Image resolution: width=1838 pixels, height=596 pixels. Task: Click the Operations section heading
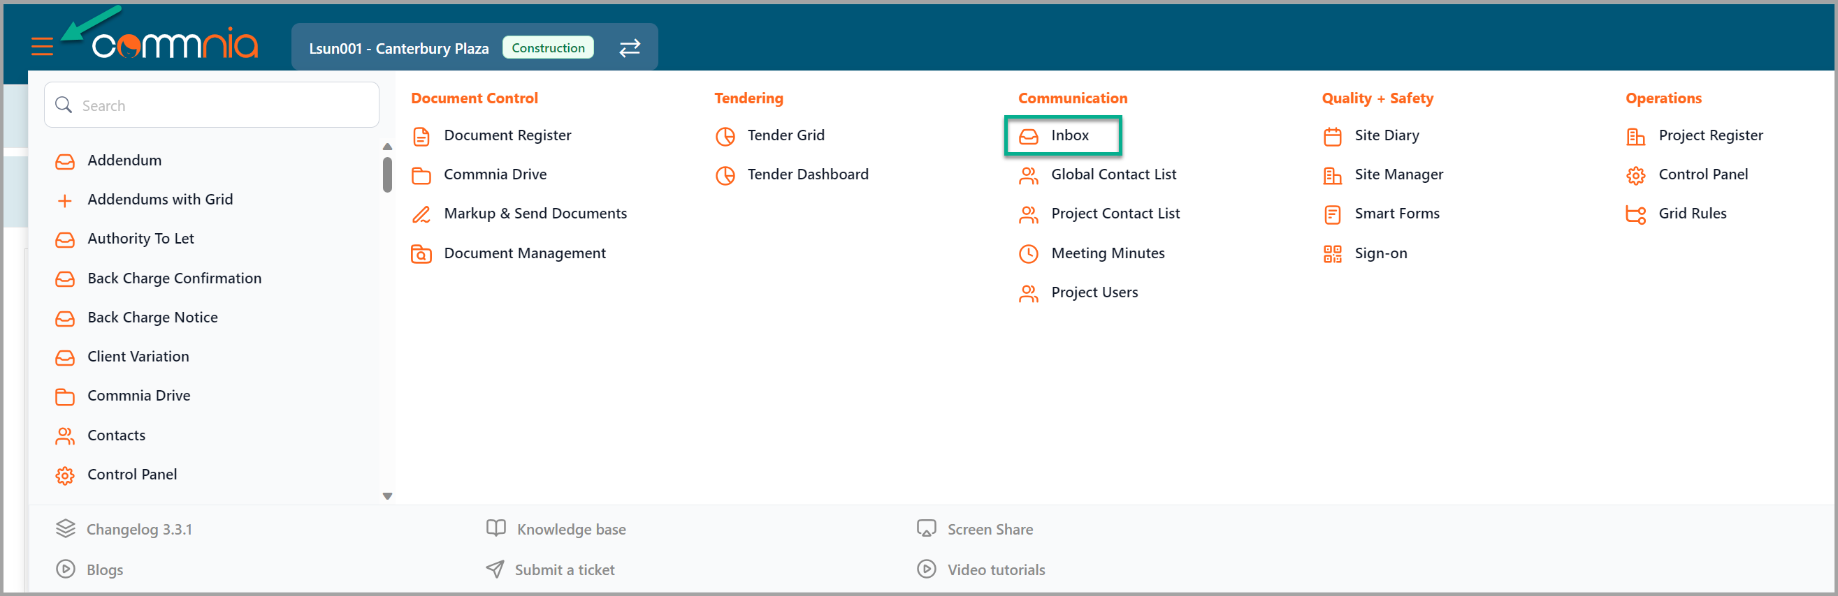[x=1663, y=98]
